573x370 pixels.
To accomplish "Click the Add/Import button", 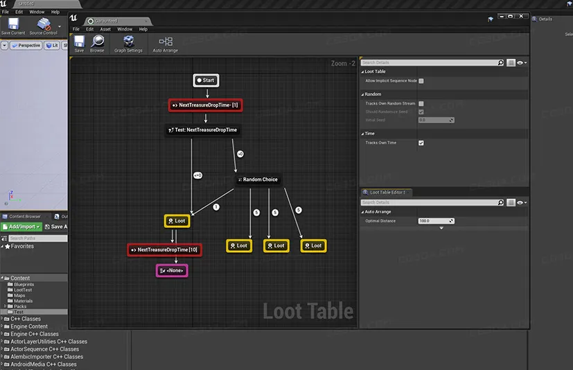I will 21,227.
